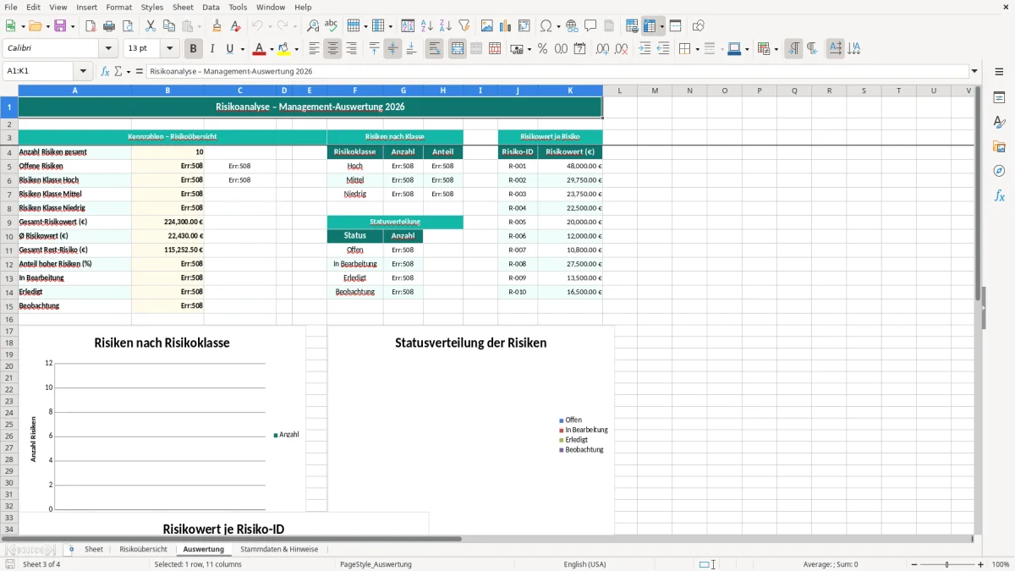This screenshot has height=571, width=1015.
Task: Toggle Center Horizontally alignment
Action: coord(332,49)
